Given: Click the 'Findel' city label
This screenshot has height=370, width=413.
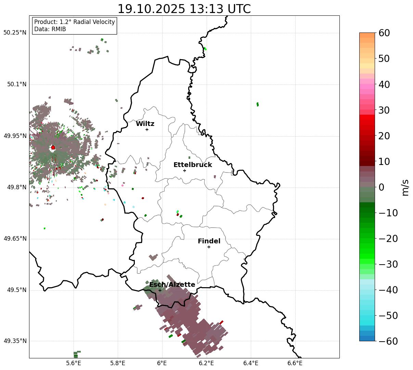Looking at the screenshot, I should 209,241.
